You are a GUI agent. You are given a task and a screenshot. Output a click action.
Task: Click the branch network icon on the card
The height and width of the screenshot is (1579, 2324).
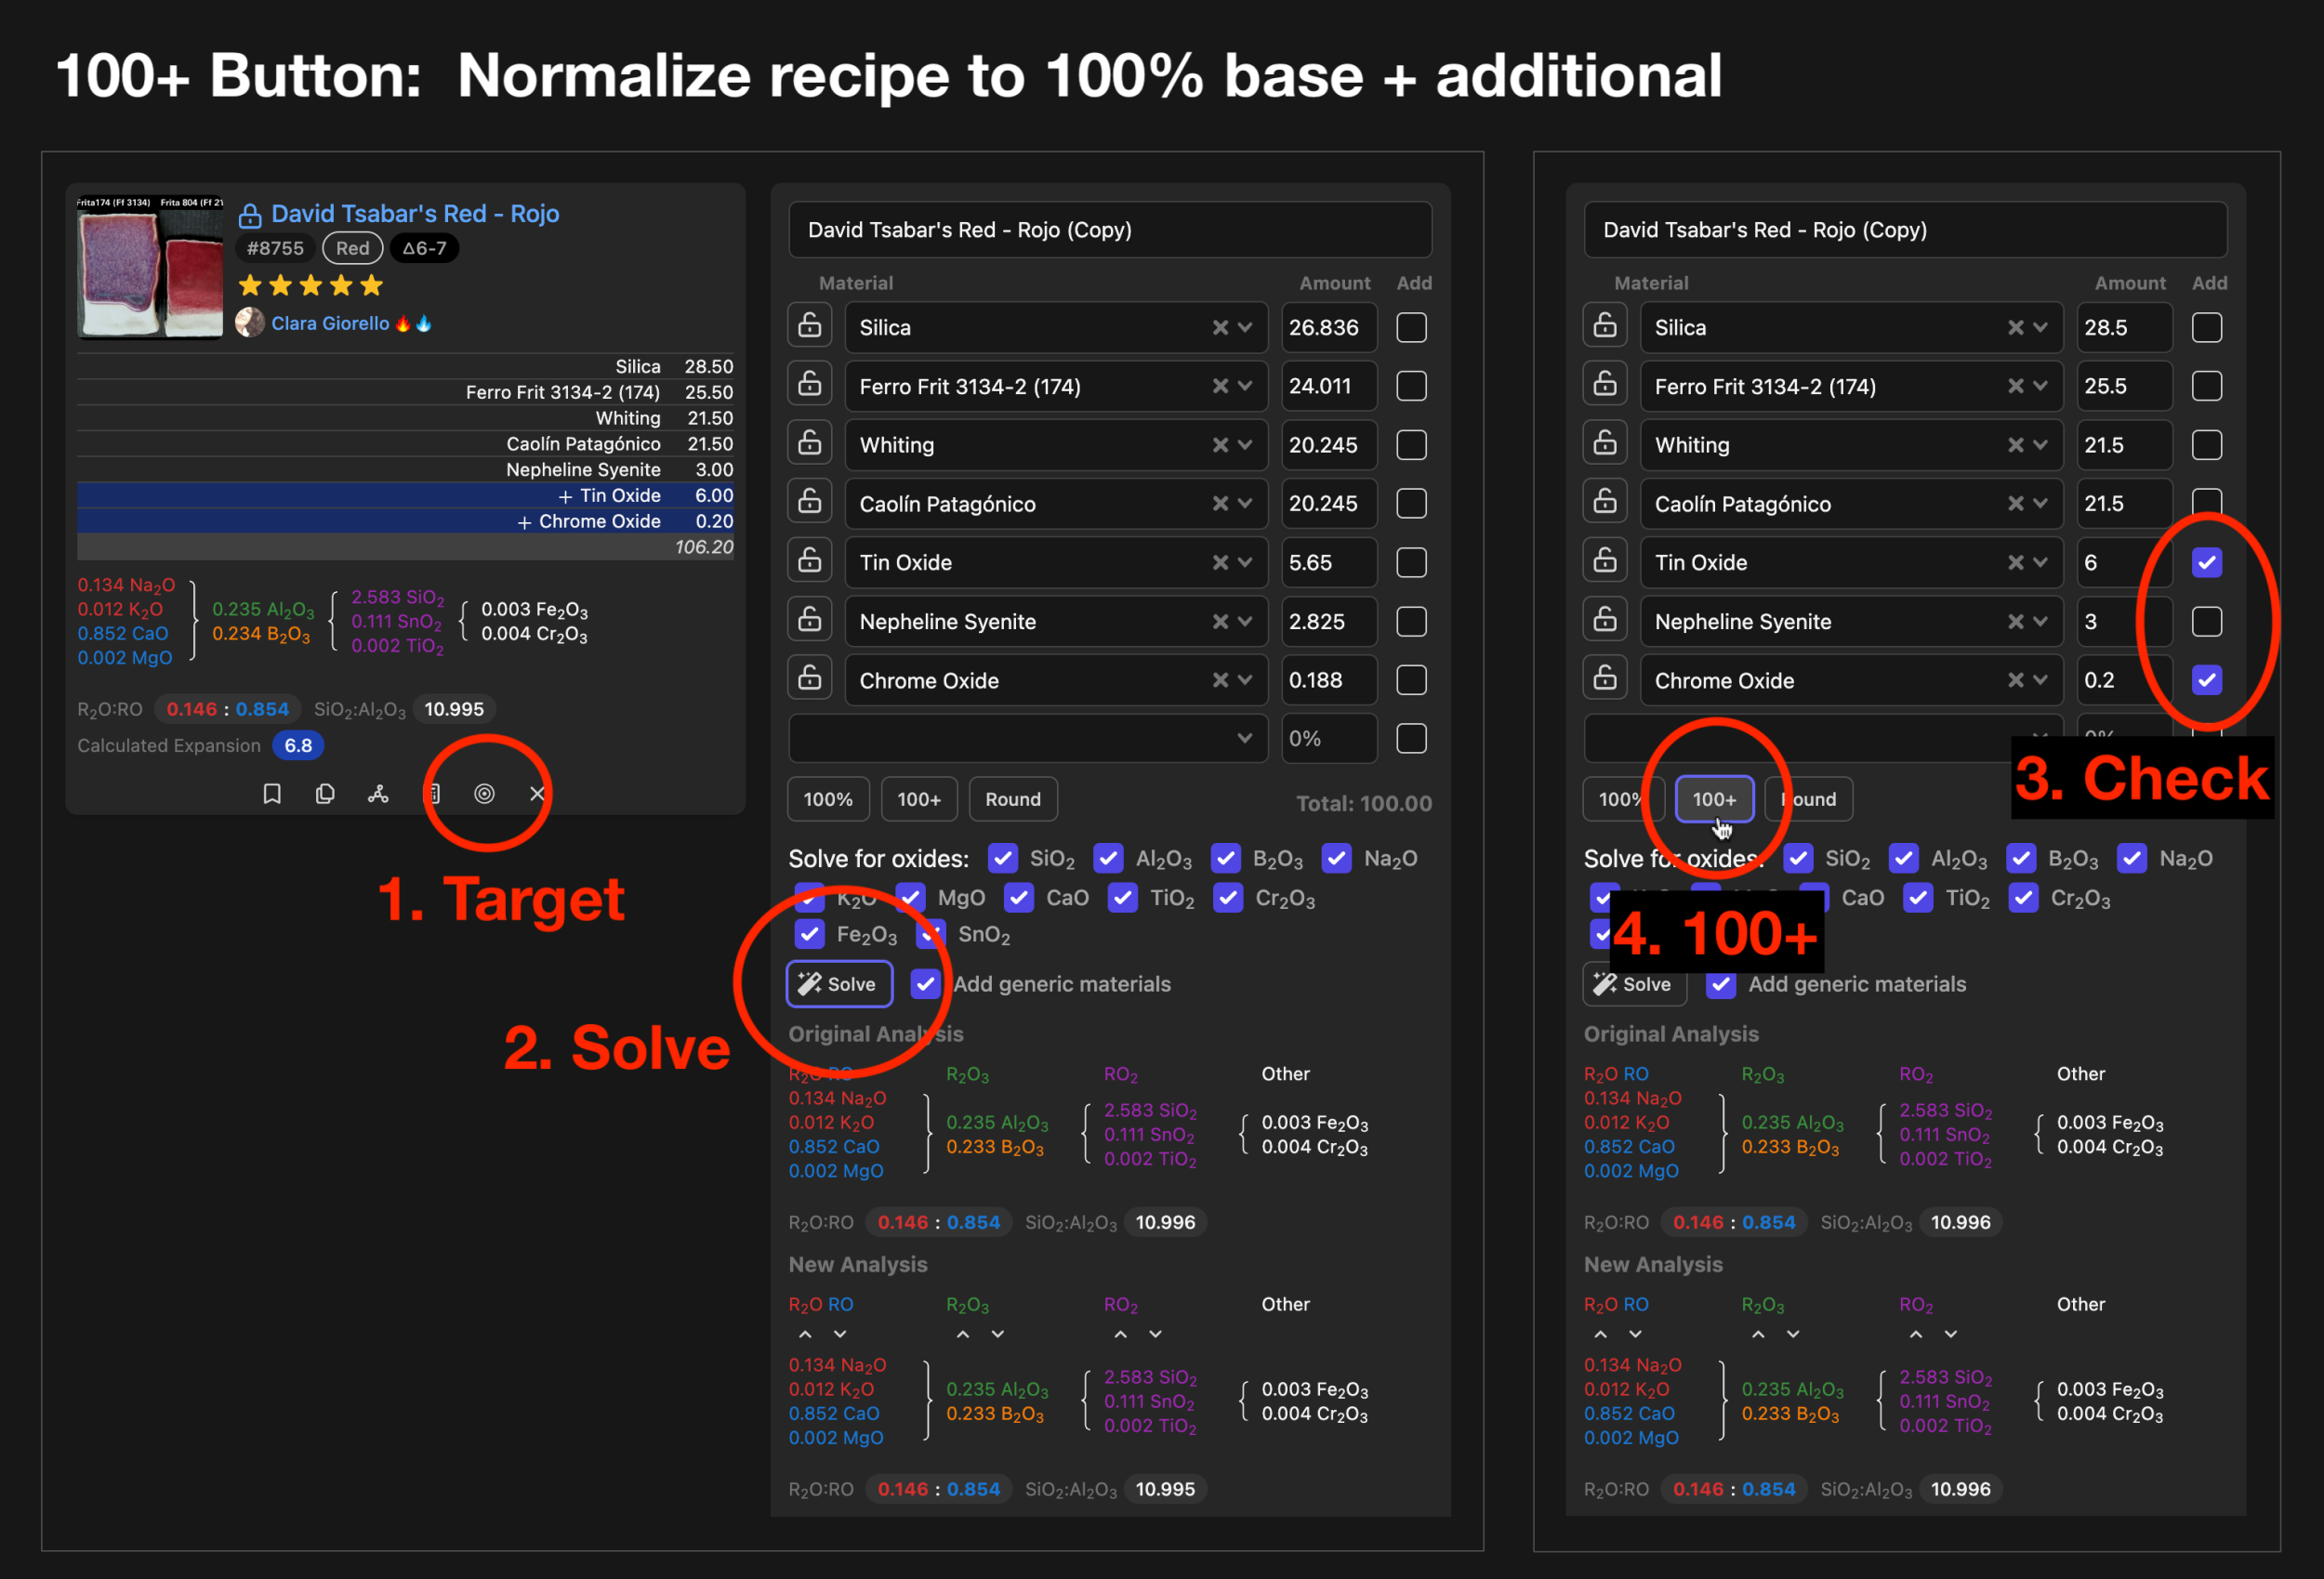coord(378,793)
